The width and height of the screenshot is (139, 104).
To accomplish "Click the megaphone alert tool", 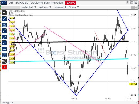I will pyautogui.click(x=4, y=61).
